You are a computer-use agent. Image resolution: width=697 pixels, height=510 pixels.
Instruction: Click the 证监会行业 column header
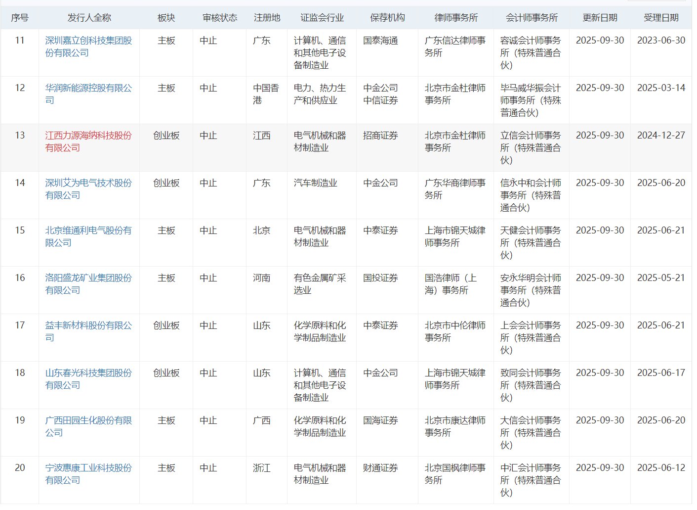tap(322, 18)
